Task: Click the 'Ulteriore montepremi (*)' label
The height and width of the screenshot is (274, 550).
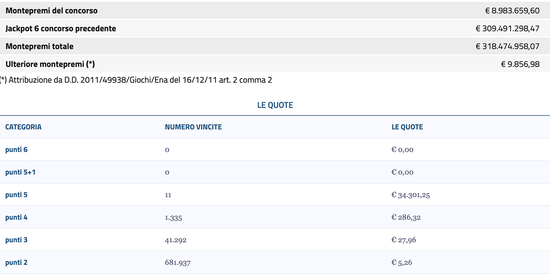Action: point(50,64)
